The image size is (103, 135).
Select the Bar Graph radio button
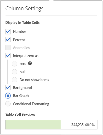[8, 96]
